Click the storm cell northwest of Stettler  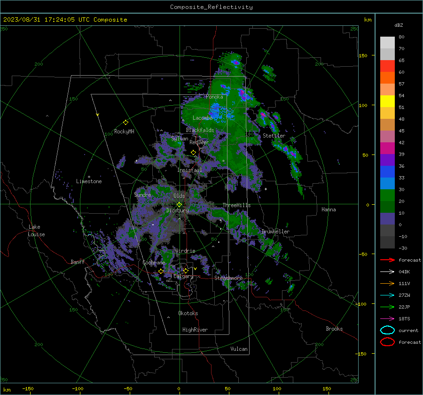(x=263, y=115)
